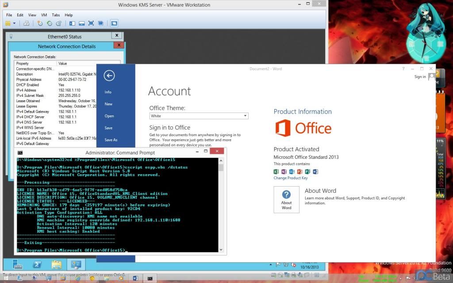
Task: Click the Word help question mark icon
Action: tap(403, 69)
